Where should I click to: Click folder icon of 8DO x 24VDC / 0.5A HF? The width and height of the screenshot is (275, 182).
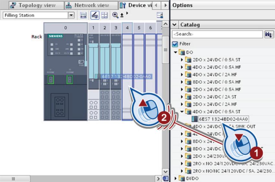tap(188, 82)
